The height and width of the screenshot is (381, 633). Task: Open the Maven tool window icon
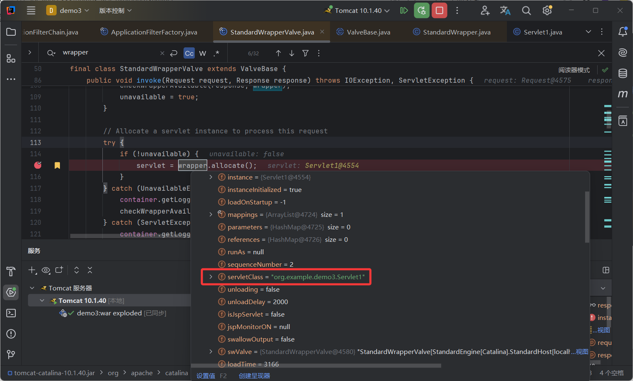click(x=623, y=94)
